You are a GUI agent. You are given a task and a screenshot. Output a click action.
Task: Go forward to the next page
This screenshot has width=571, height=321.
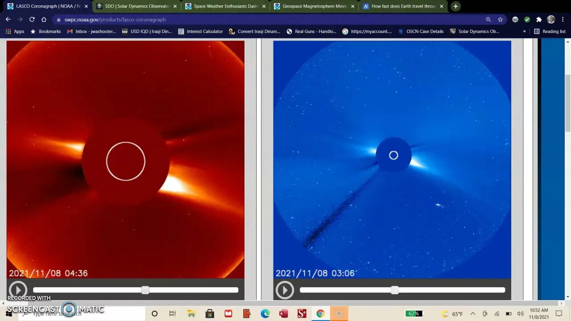tap(20, 20)
